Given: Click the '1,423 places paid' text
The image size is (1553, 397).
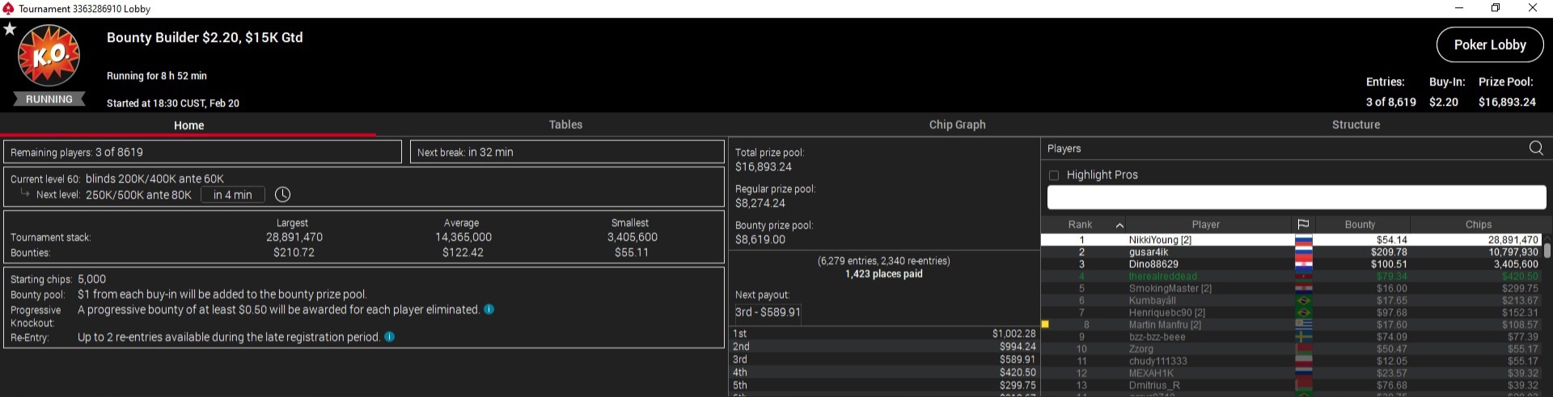Looking at the screenshot, I should click(x=883, y=274).
